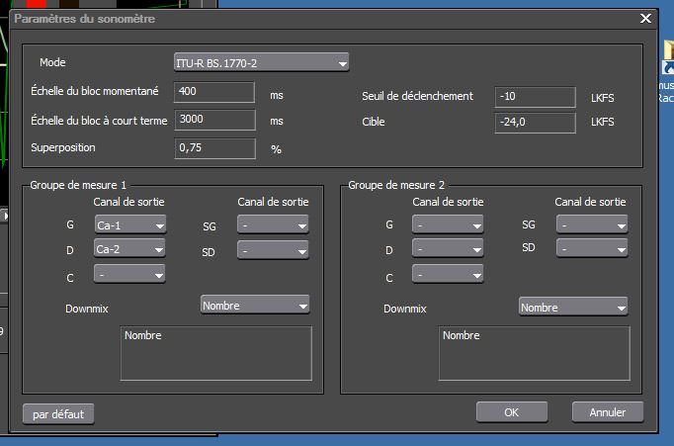
Task: Open Group 2 G channel dropdown
Action: pyautogui.click(x=448, y=225)
